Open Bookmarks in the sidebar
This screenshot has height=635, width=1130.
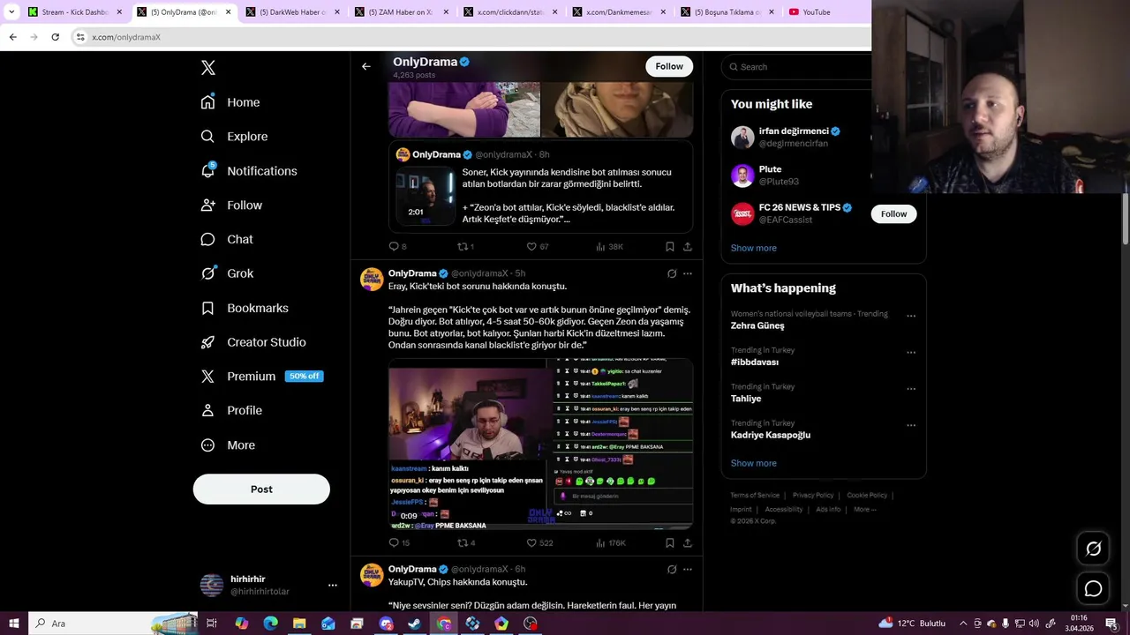pyautogui.click(x=245, y=308)
